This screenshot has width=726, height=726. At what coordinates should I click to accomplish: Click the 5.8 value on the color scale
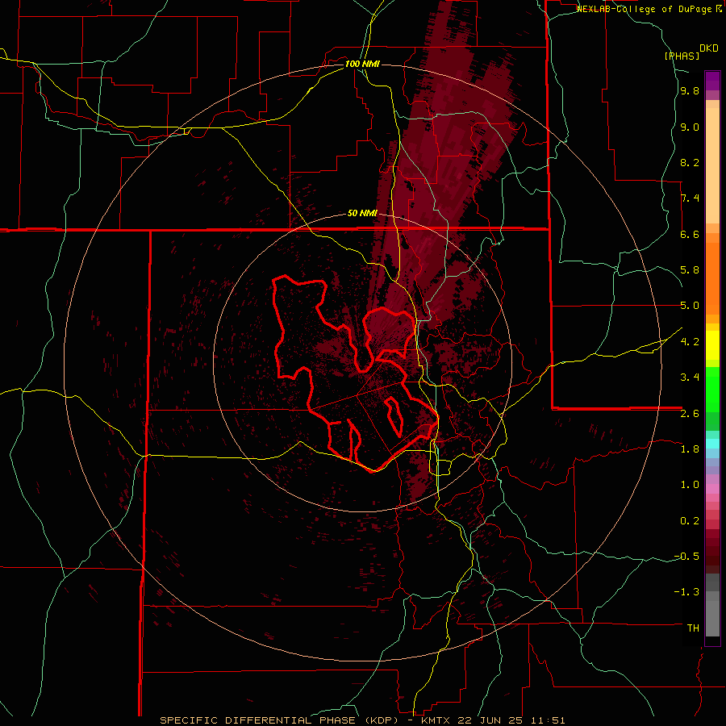pos(690,270)
